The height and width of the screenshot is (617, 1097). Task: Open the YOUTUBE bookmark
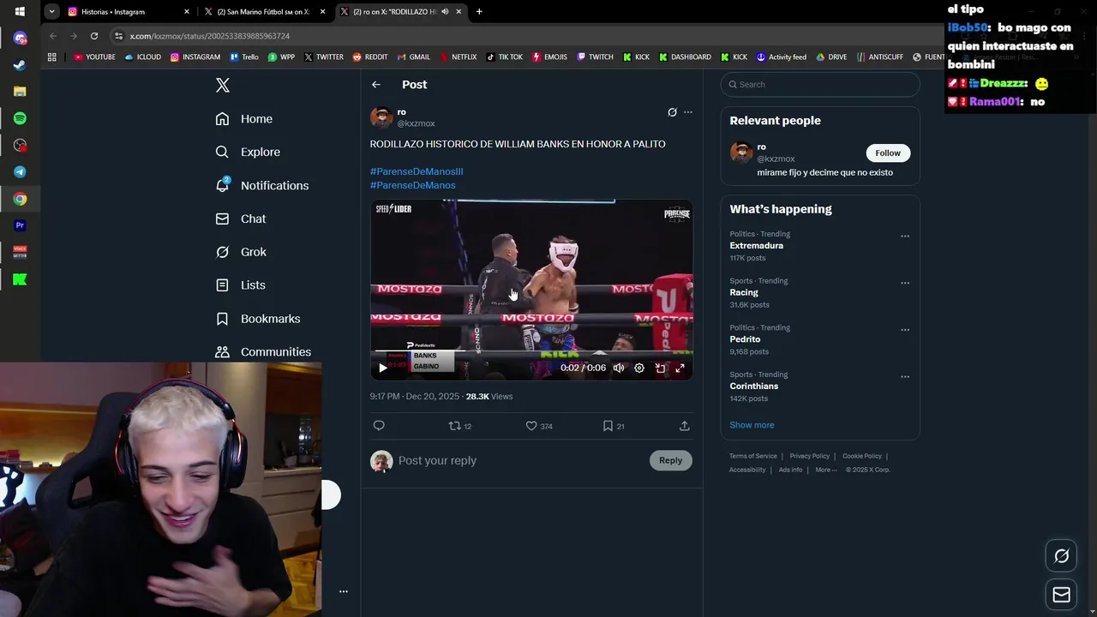pyautogui.click(x=94, y=57)
